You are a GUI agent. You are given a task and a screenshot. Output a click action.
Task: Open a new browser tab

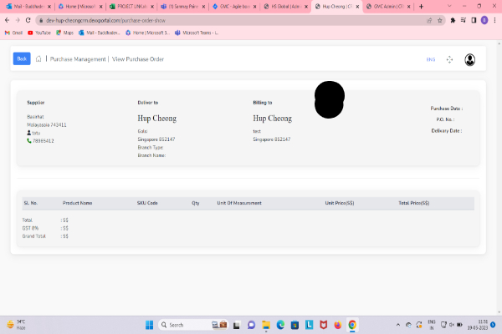tap(420, 6)
